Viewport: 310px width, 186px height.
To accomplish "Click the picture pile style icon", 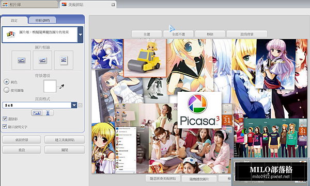I will (x=11, y=35).
